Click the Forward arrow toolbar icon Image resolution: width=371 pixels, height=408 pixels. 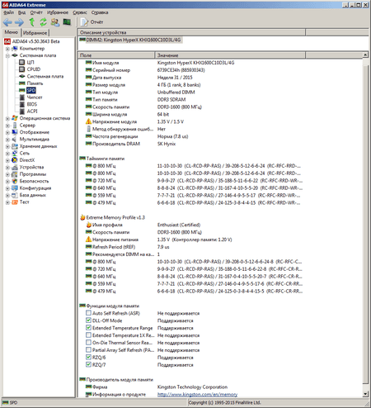click(x=19, y=22)
